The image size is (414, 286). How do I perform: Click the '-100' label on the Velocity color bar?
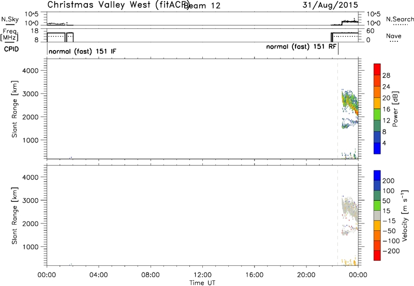coord(391,241)
